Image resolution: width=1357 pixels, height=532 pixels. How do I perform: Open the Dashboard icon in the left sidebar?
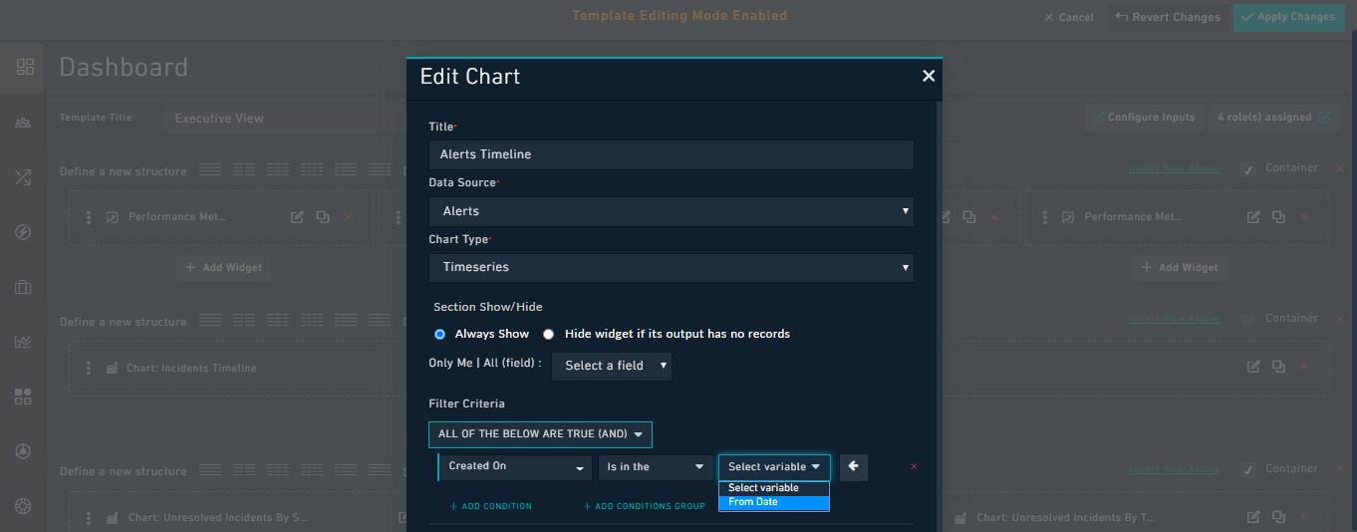(25, 67)
